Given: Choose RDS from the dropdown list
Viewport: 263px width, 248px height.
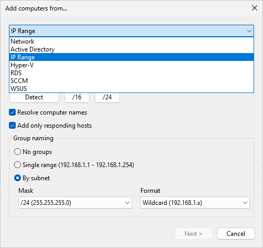Looking at the screenshot, I should point(131,73).
